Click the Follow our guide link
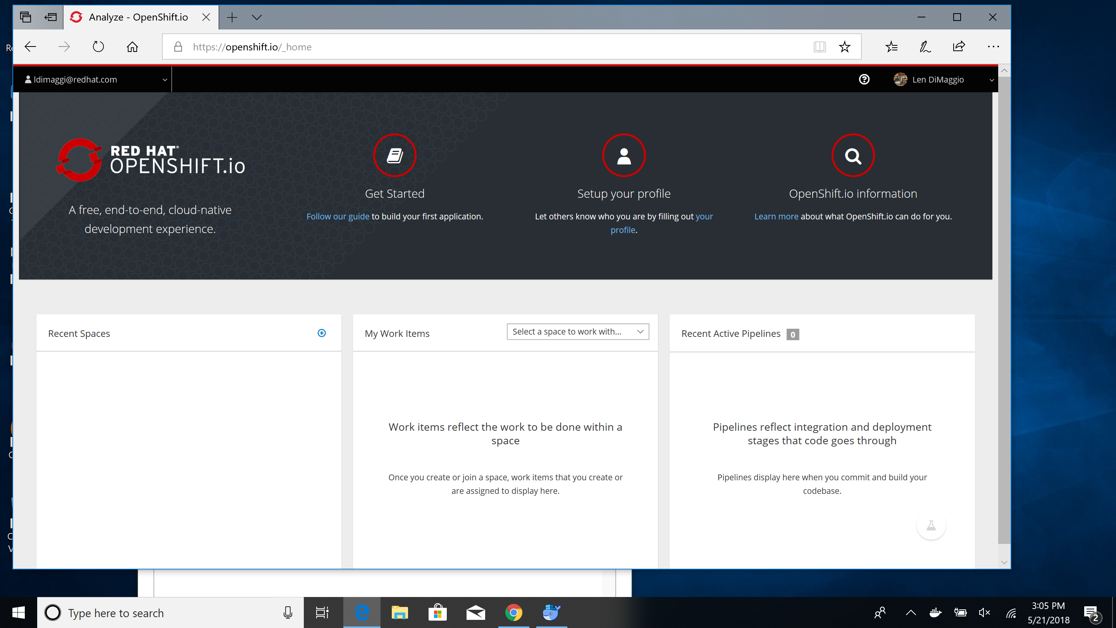The width and height of the screenshot is (1116, 628). [338, 216]
